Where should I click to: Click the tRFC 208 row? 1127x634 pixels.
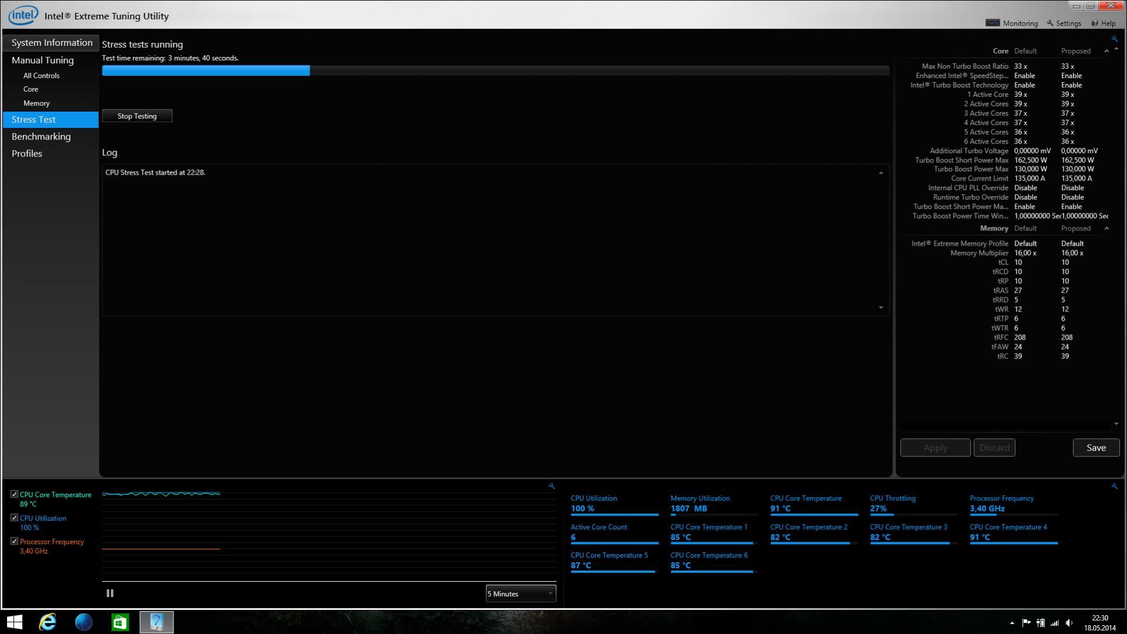click(1005, 338)
